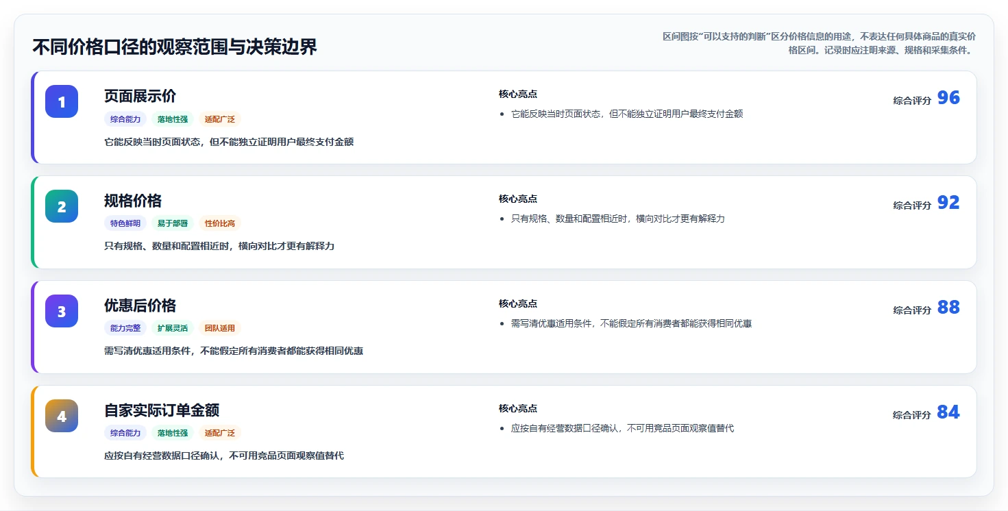
Task: Click 综合评分 label beside score 92
Action: (912, 205)
